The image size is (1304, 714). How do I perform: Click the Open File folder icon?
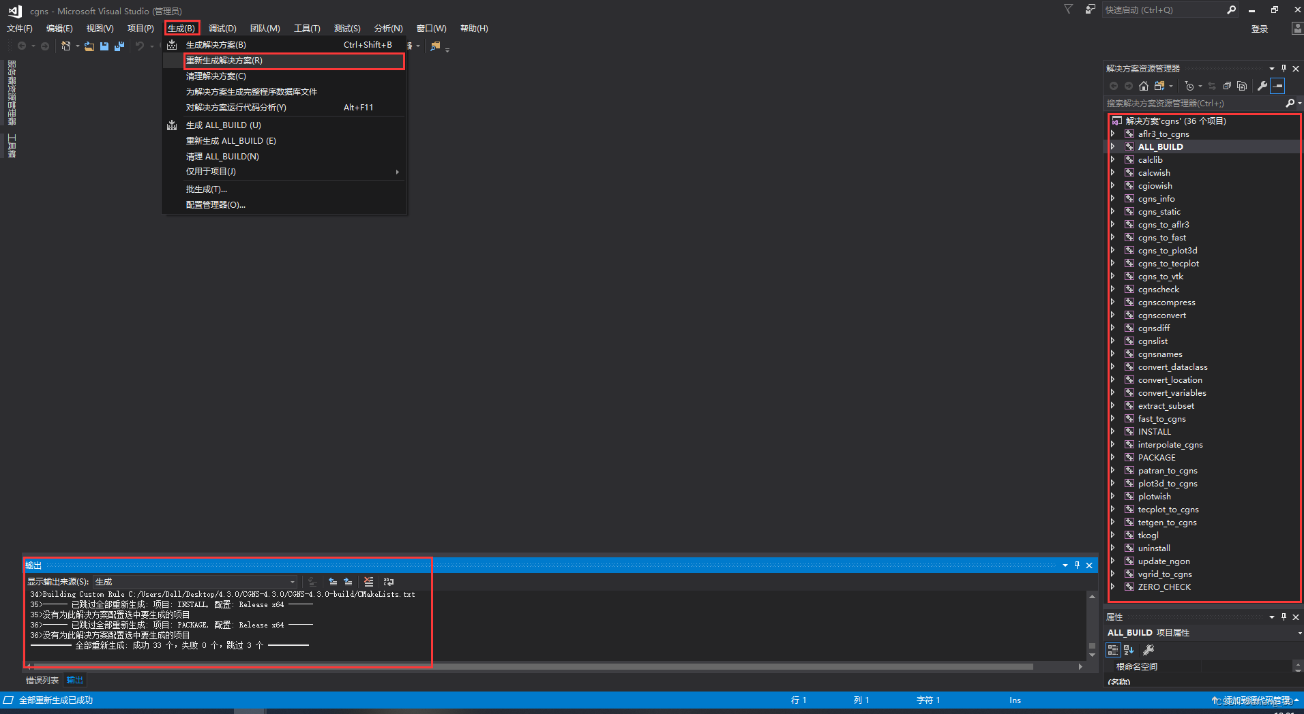[89, 46]
